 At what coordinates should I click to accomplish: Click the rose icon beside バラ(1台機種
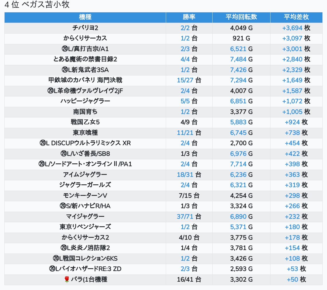(x=67, y=279)
